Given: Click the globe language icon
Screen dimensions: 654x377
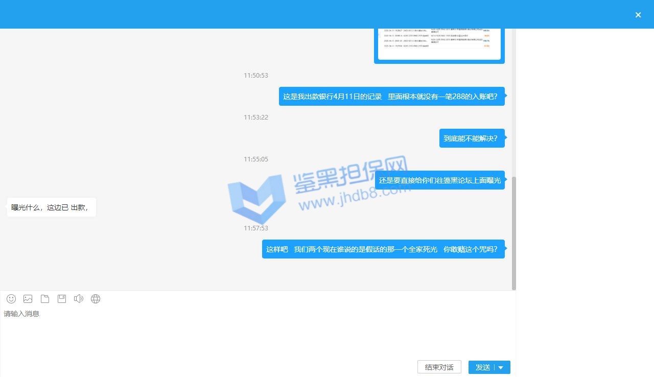Looking at the screenshot, I should 96,299.
